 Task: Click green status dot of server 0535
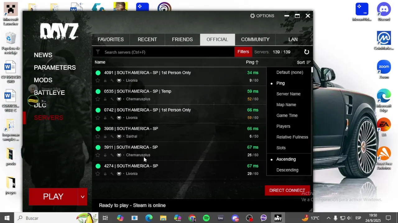coord(98,91)
